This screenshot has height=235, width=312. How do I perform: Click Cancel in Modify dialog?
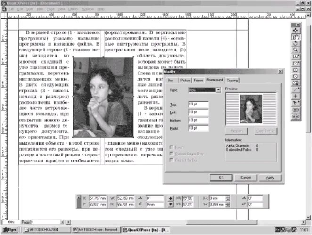(x=246, y=178)
